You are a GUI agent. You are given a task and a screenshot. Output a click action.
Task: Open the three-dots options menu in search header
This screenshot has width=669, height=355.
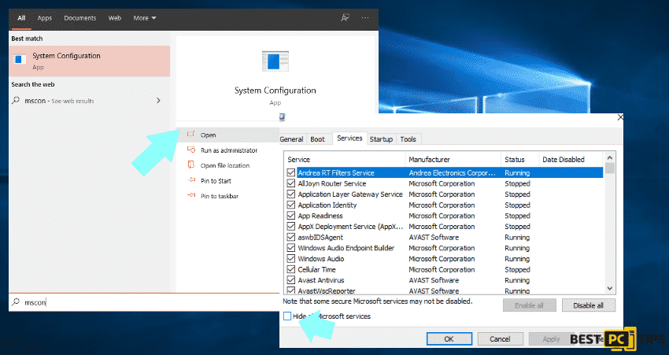tap(365, 18)
